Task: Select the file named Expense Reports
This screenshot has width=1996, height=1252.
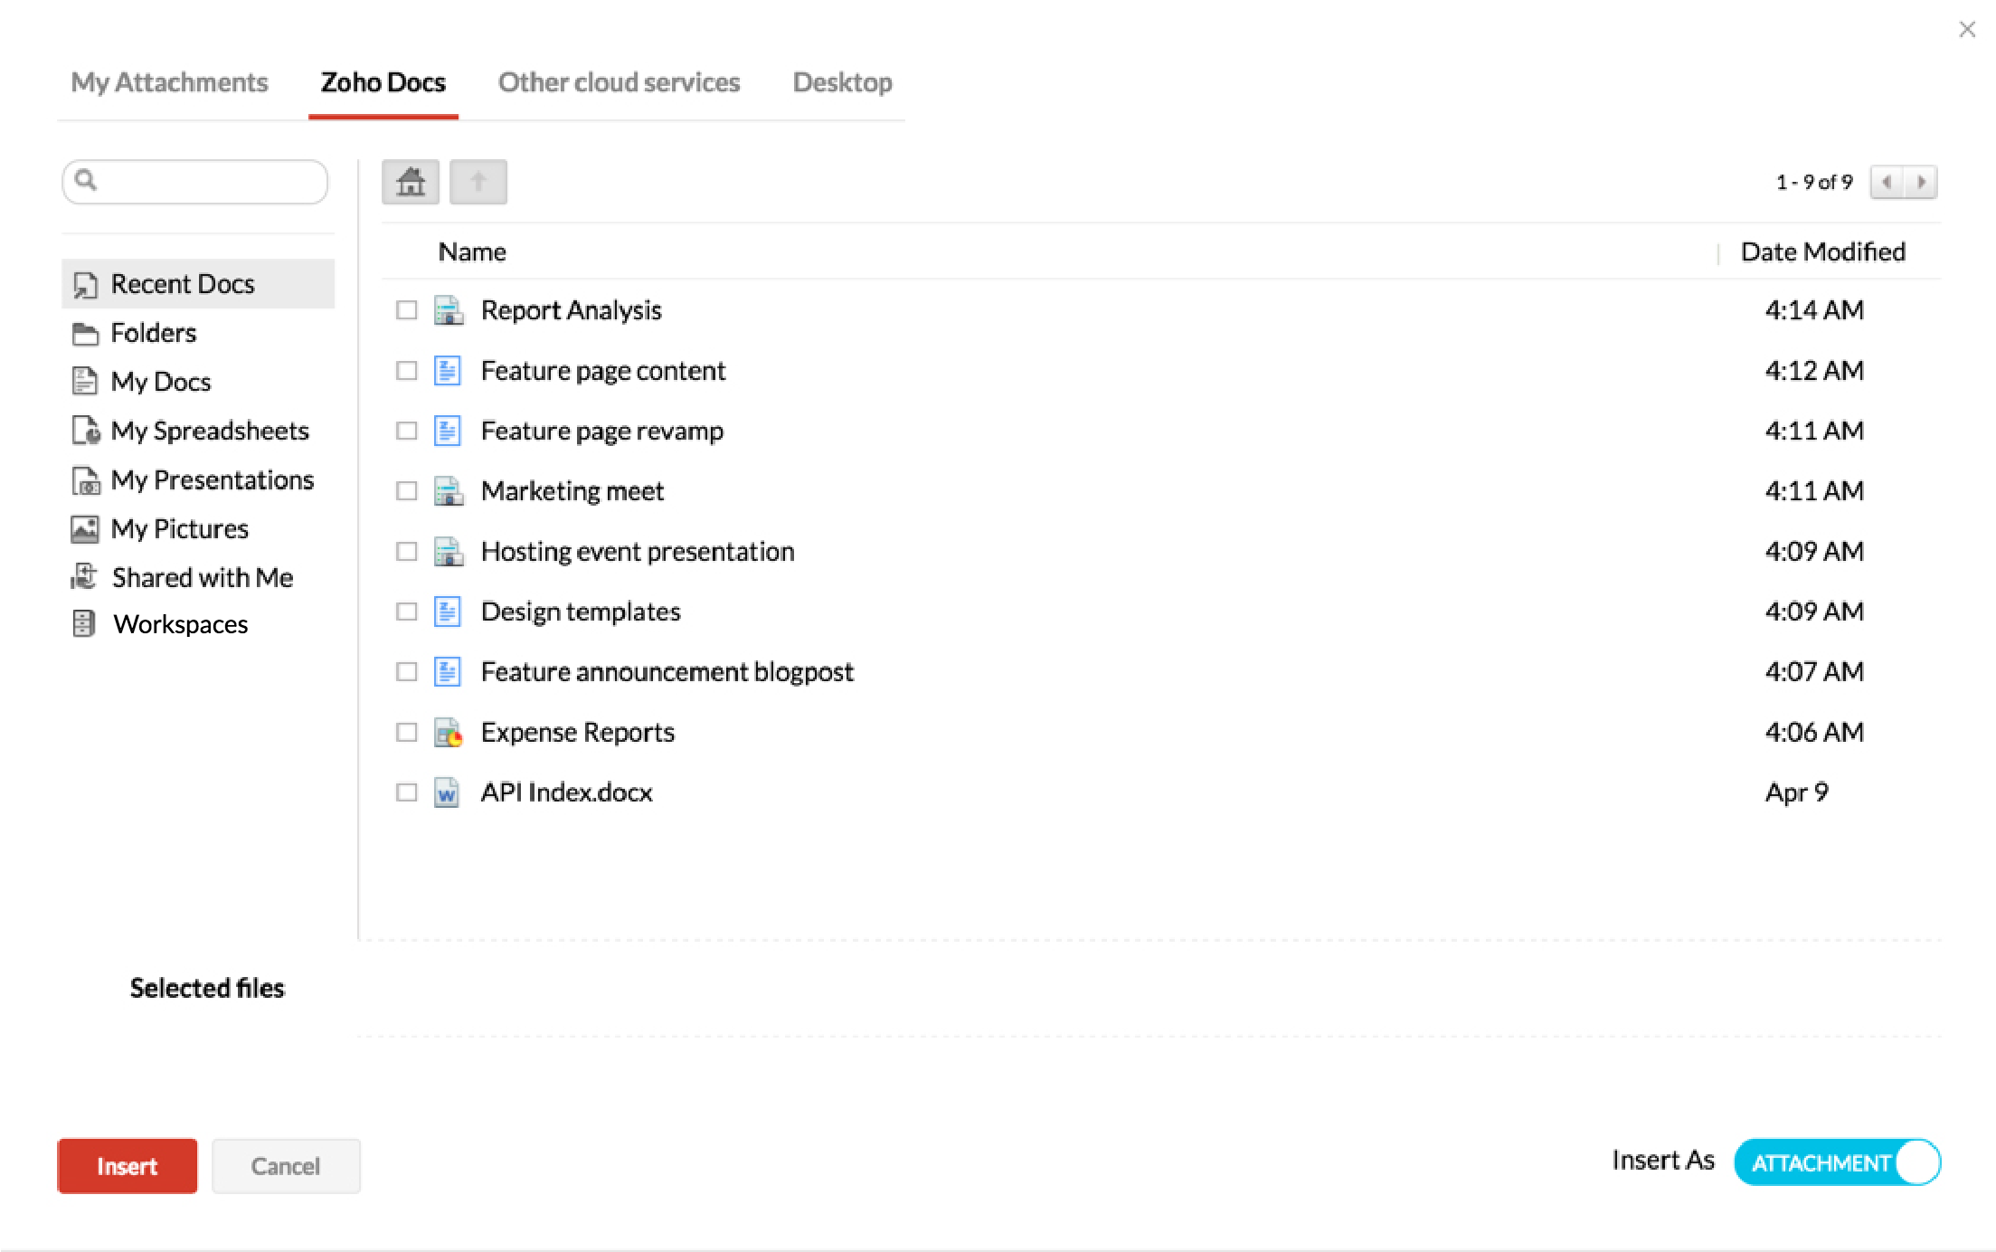Action: pyautogui.click(x=578, y=732)
